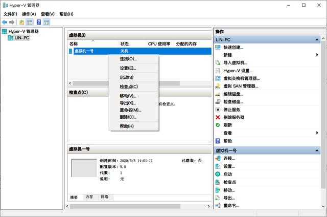Click the up-one-level folder toolbar icon
Screen dimensions: 327x217
(x=21, y=22)
